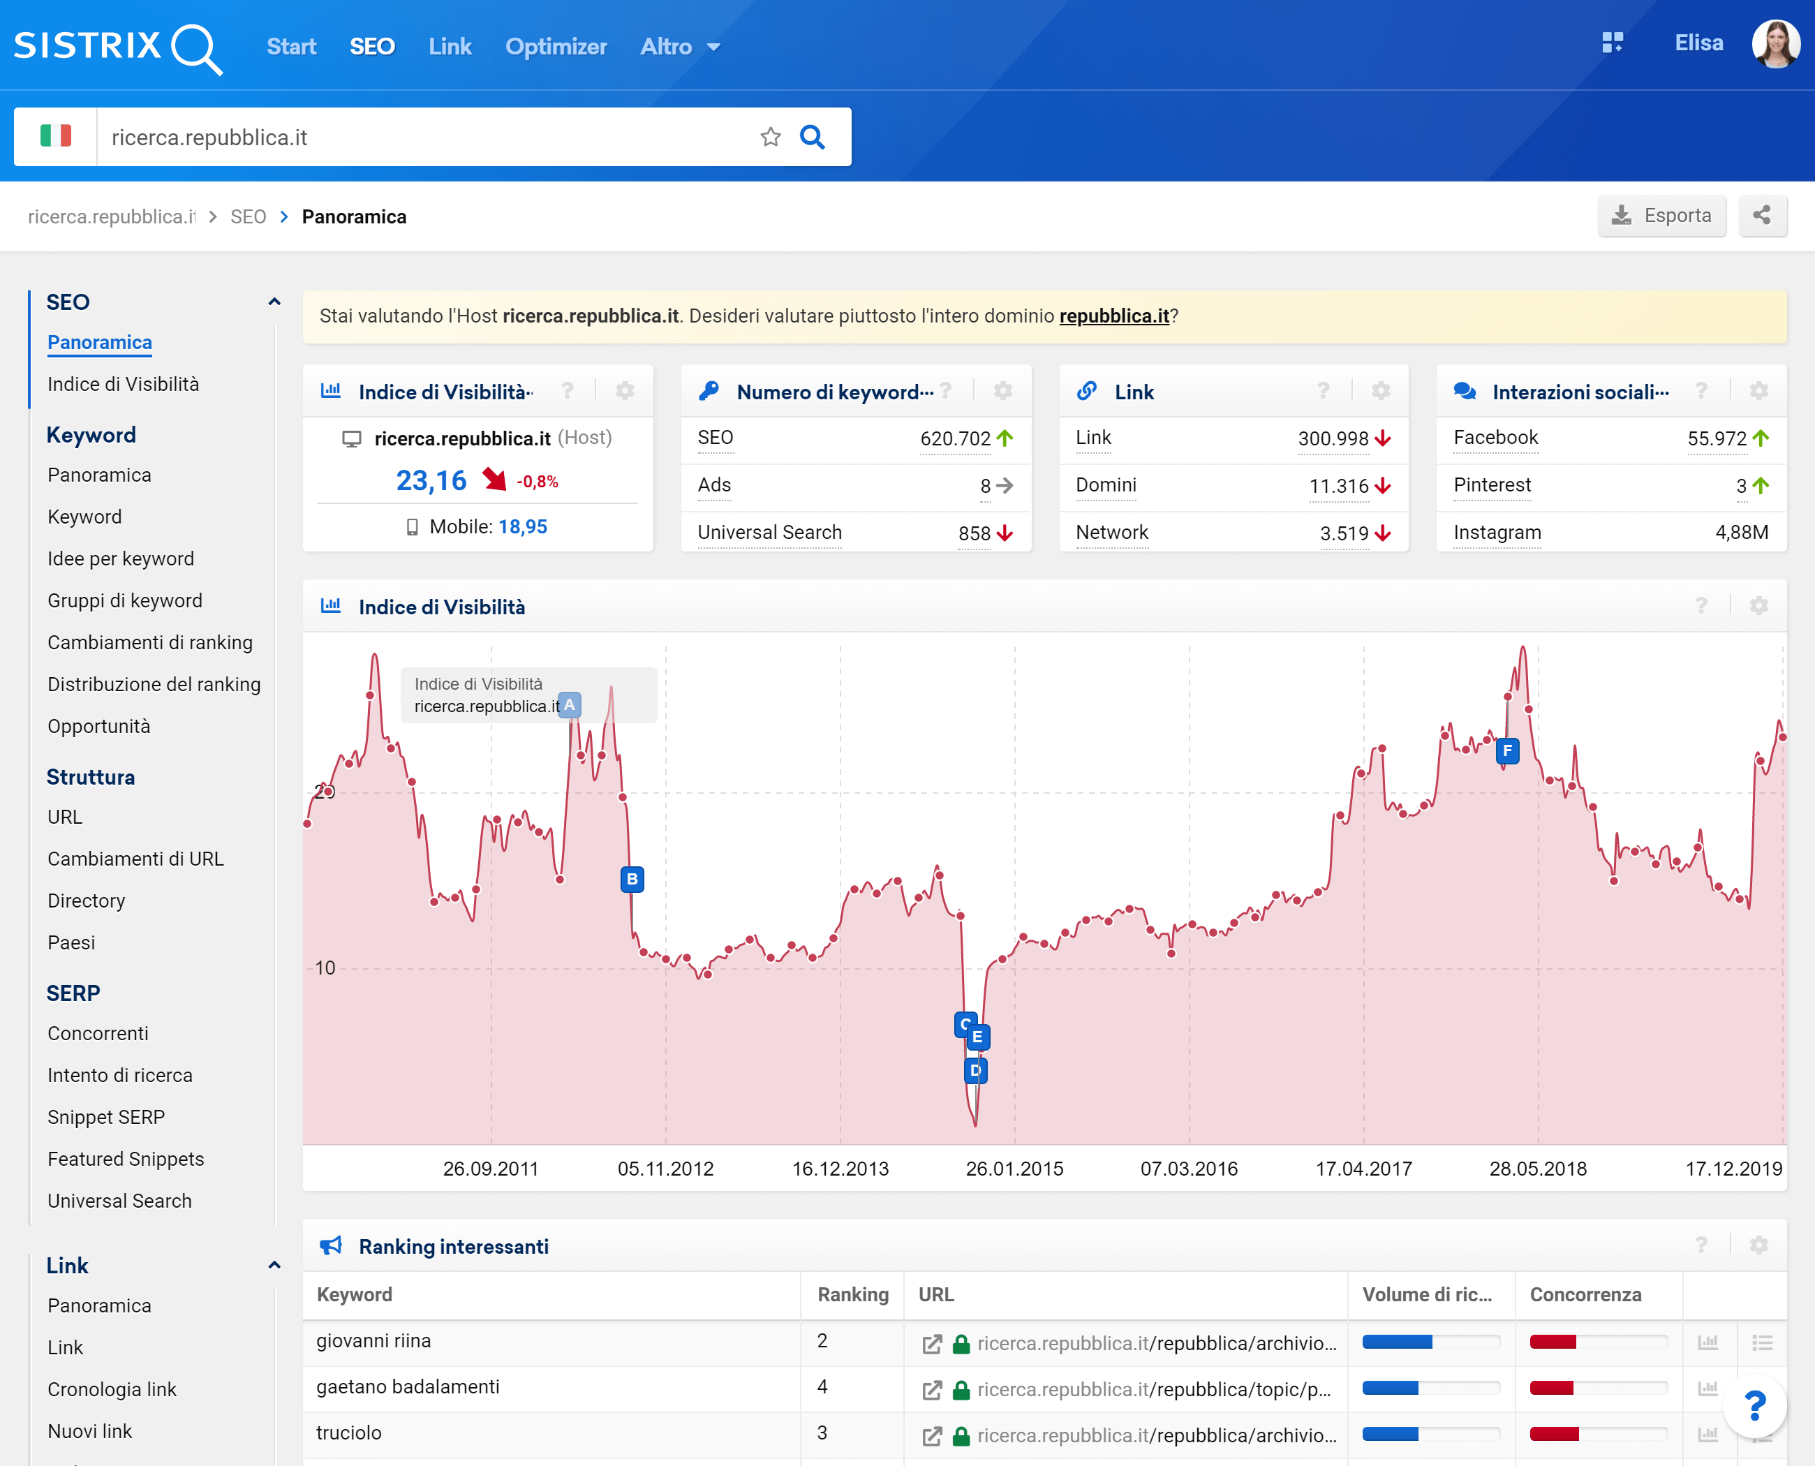Collapse the SEO sidebar section

tap(274, 302)
